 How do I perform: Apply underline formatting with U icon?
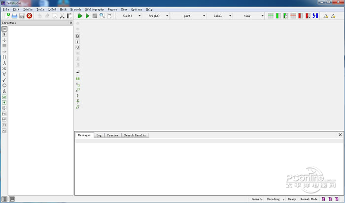point(77,47)
